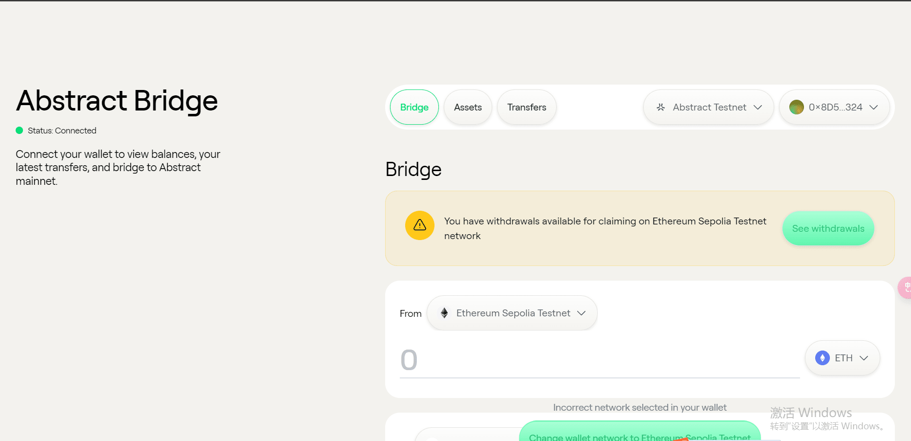
Task: Click the withdrawals available warning message text
Action: coord(605,228)
